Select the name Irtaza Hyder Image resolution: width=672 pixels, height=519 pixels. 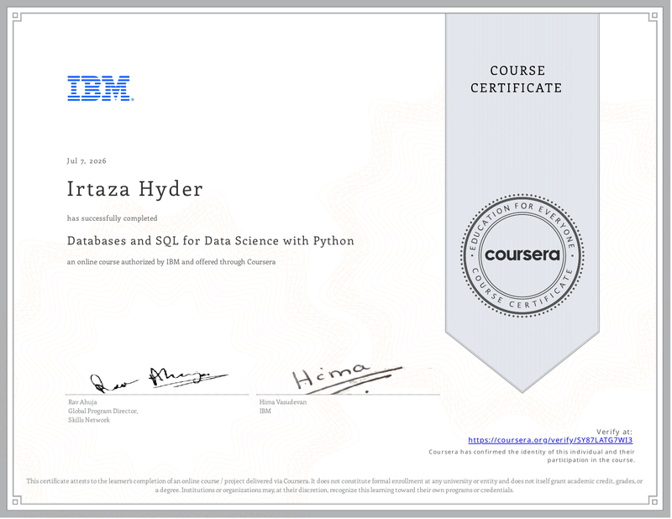coord(135,189)
